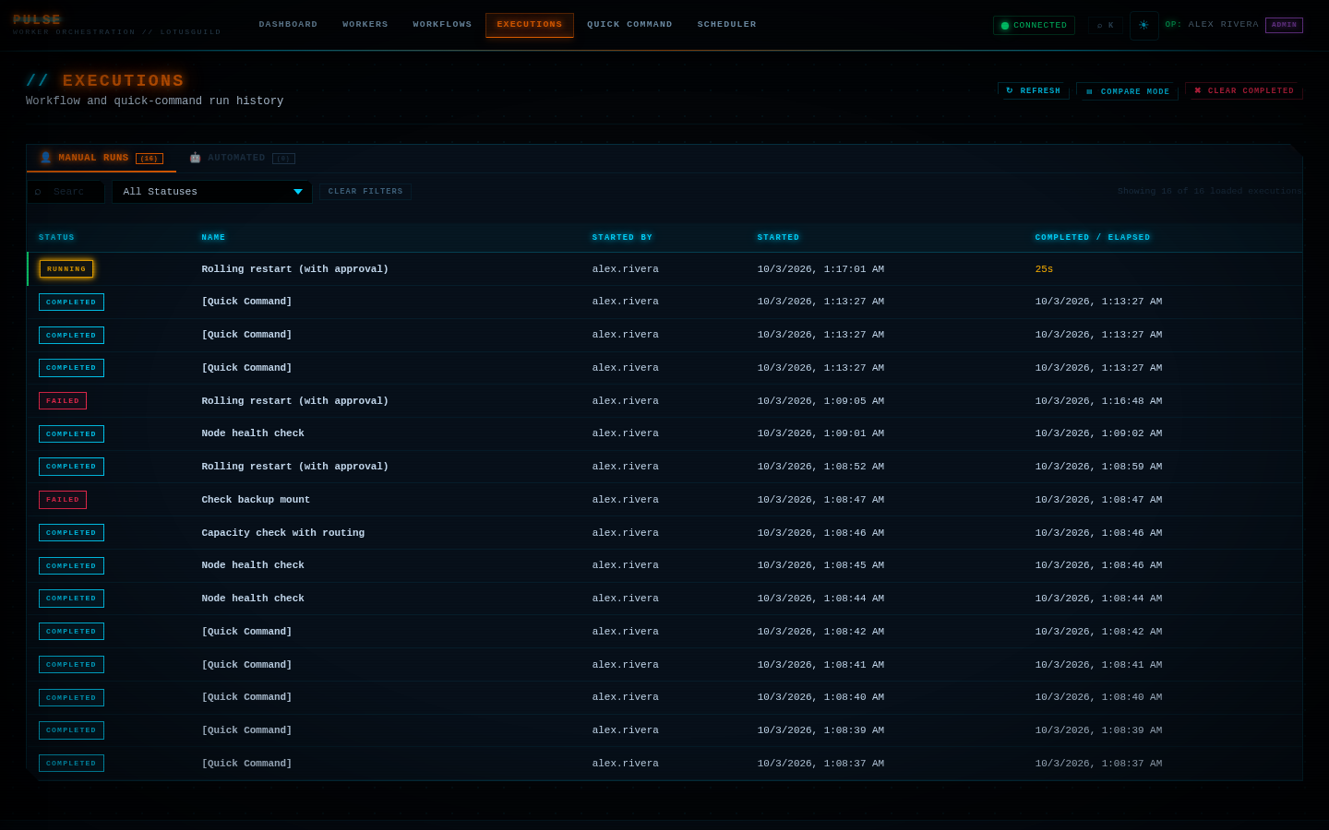Switch to the Manual Runs tab
The width and height of the screenshot is (1329, 830).
[102, 158]
